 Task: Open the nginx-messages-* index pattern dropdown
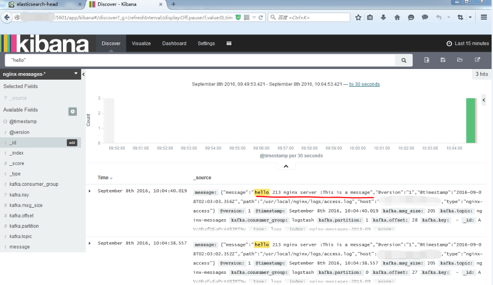pyautogui.click(x=41, y=74)
